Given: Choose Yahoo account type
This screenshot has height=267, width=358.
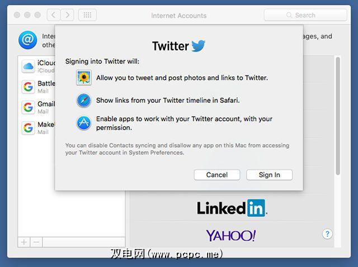Looking at the screenshot, I should click(232, 235).
